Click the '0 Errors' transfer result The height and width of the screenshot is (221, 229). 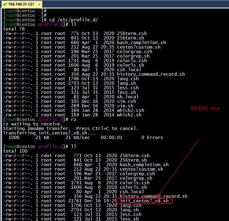point(152,137)
